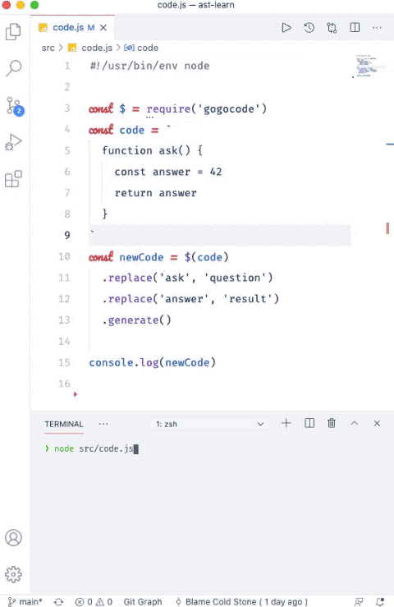
Task: Close the terminal panel
Action: 377,423
